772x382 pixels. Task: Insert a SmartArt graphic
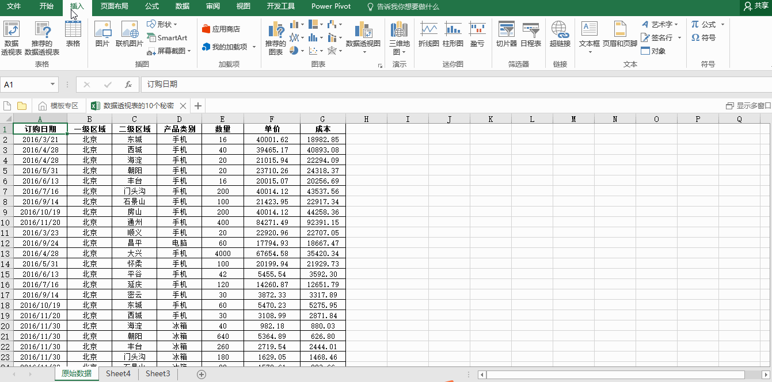(x=167, y=38)
